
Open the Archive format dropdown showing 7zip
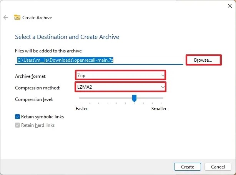pyautogui.click(x=120, y=75)
